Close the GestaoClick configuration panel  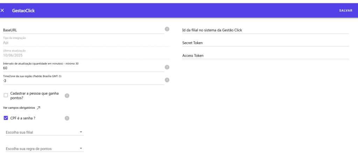[2, 10]
